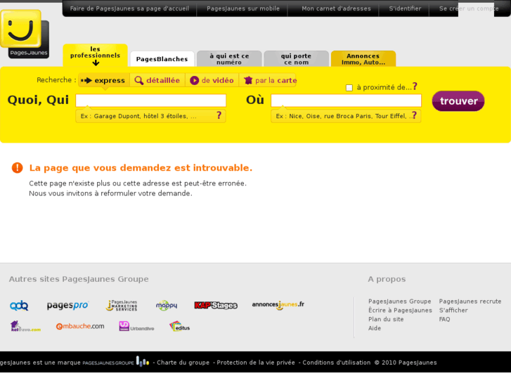
Task: Open help question mark under Où field
Action: tap(414, 115)
